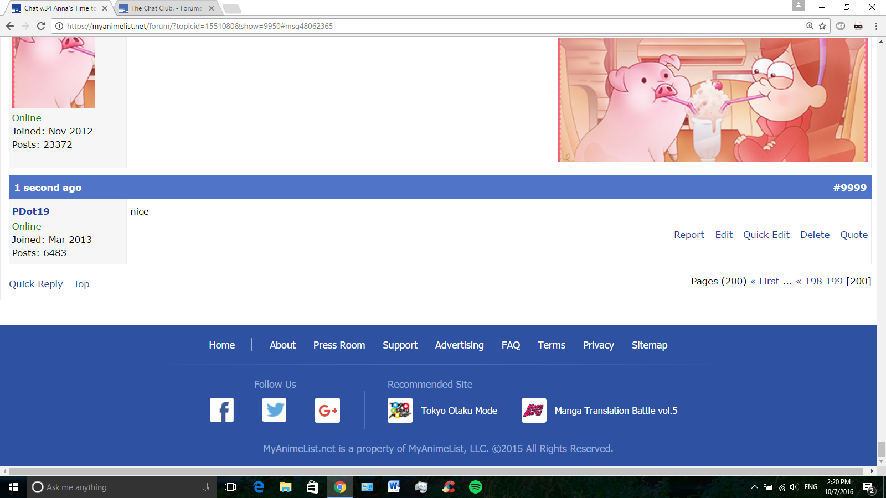Open the Press Room footer link

(339, 345)
